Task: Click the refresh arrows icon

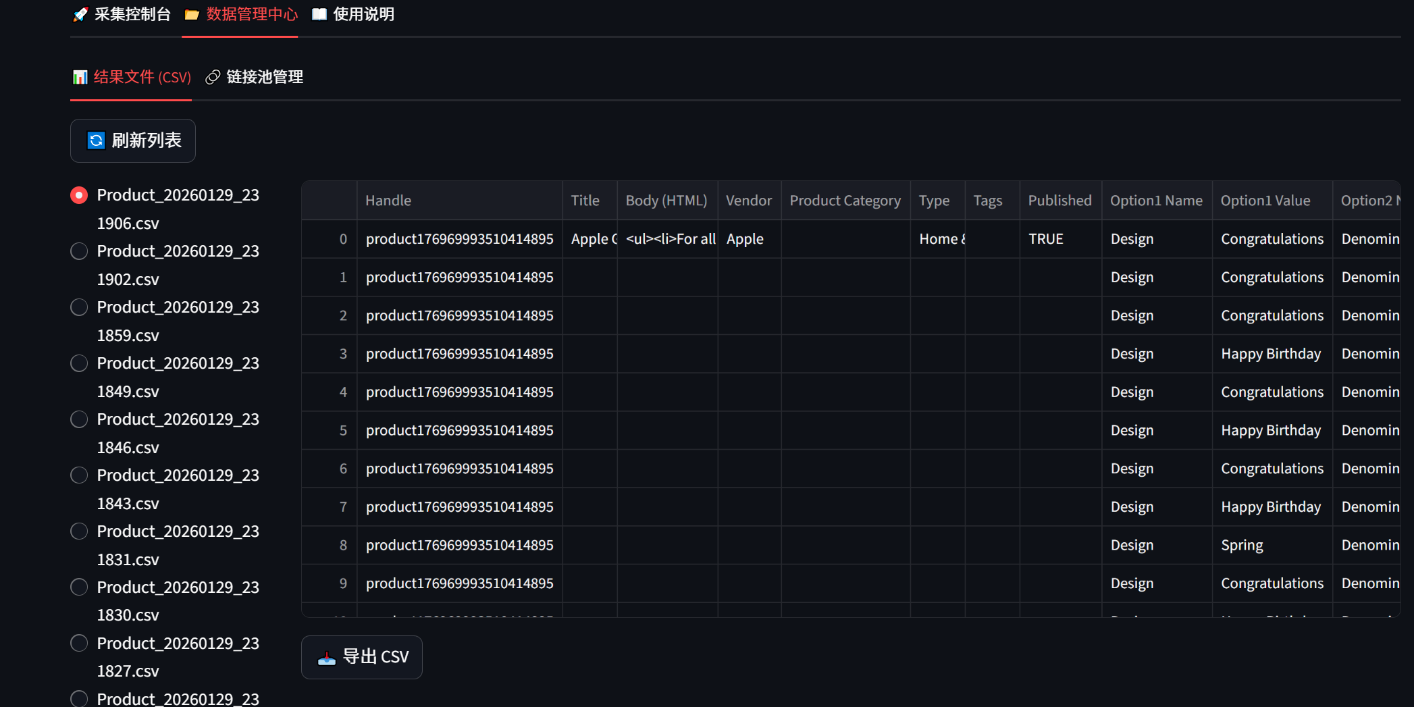Action: pos(97,140)
